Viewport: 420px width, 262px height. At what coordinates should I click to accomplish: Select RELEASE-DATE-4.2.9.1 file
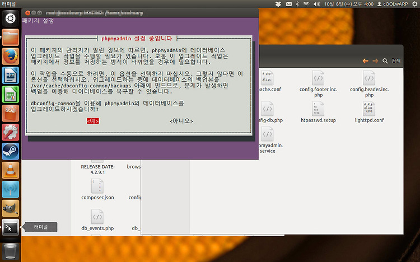point(97,167)
